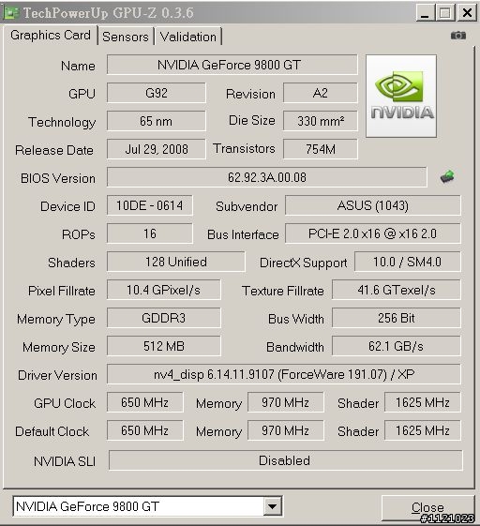Click the GPU Clock row Shader 1625 MHz field
The image size is (480, 526).
[423, 402]
